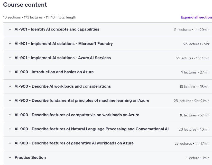Click '13 lectures • 53min' text
This screenshot has width=212, height=165.
[x=195, y=87]
